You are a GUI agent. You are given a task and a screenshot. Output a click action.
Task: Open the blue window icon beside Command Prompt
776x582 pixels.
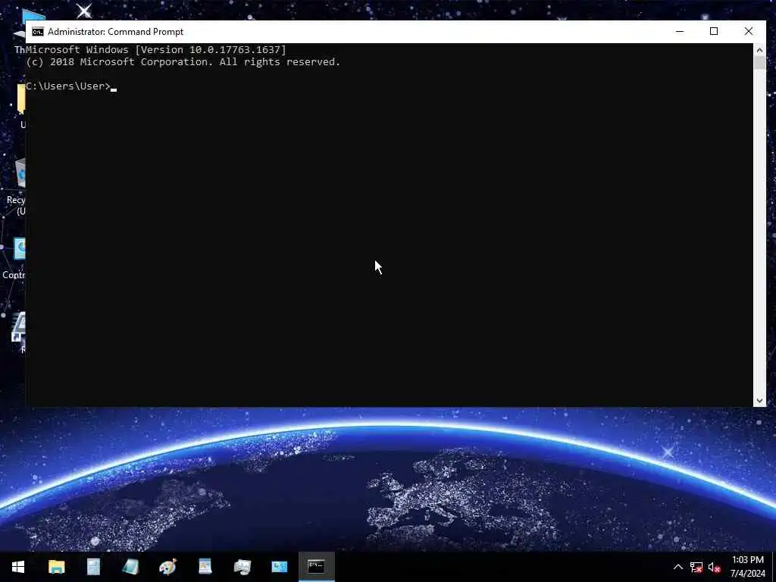(279, 567)
